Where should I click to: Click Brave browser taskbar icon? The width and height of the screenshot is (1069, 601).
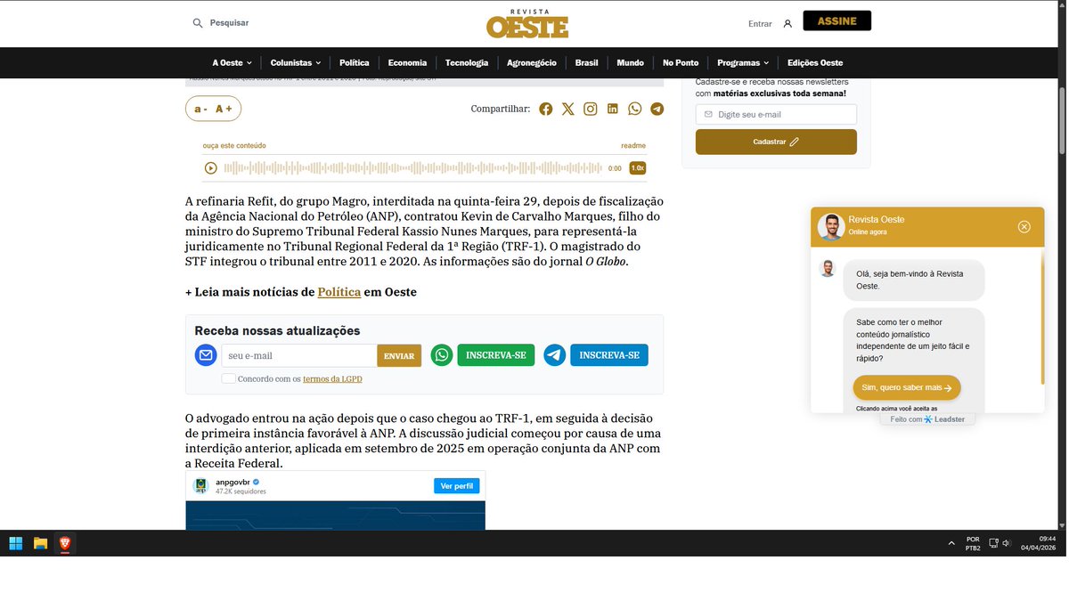point(65,543)
